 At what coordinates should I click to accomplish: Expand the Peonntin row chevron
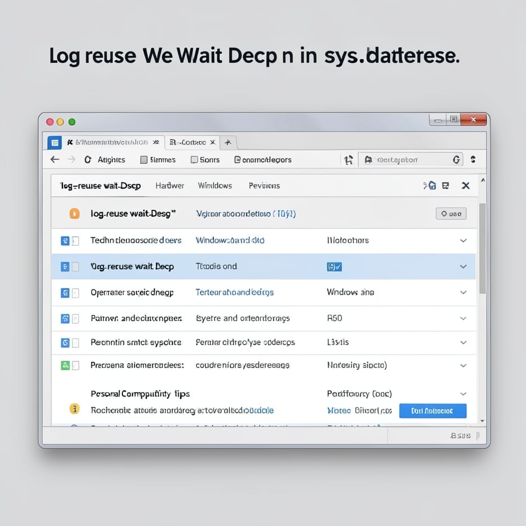463,343
